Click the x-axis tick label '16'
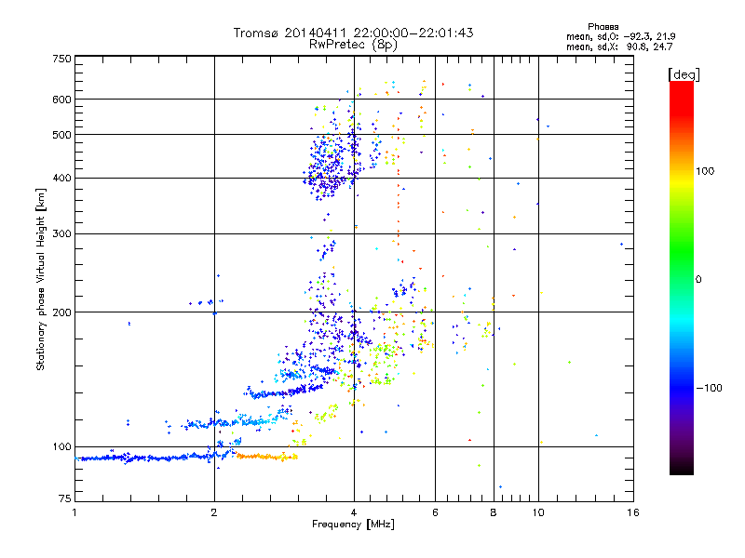 [633, 512]
